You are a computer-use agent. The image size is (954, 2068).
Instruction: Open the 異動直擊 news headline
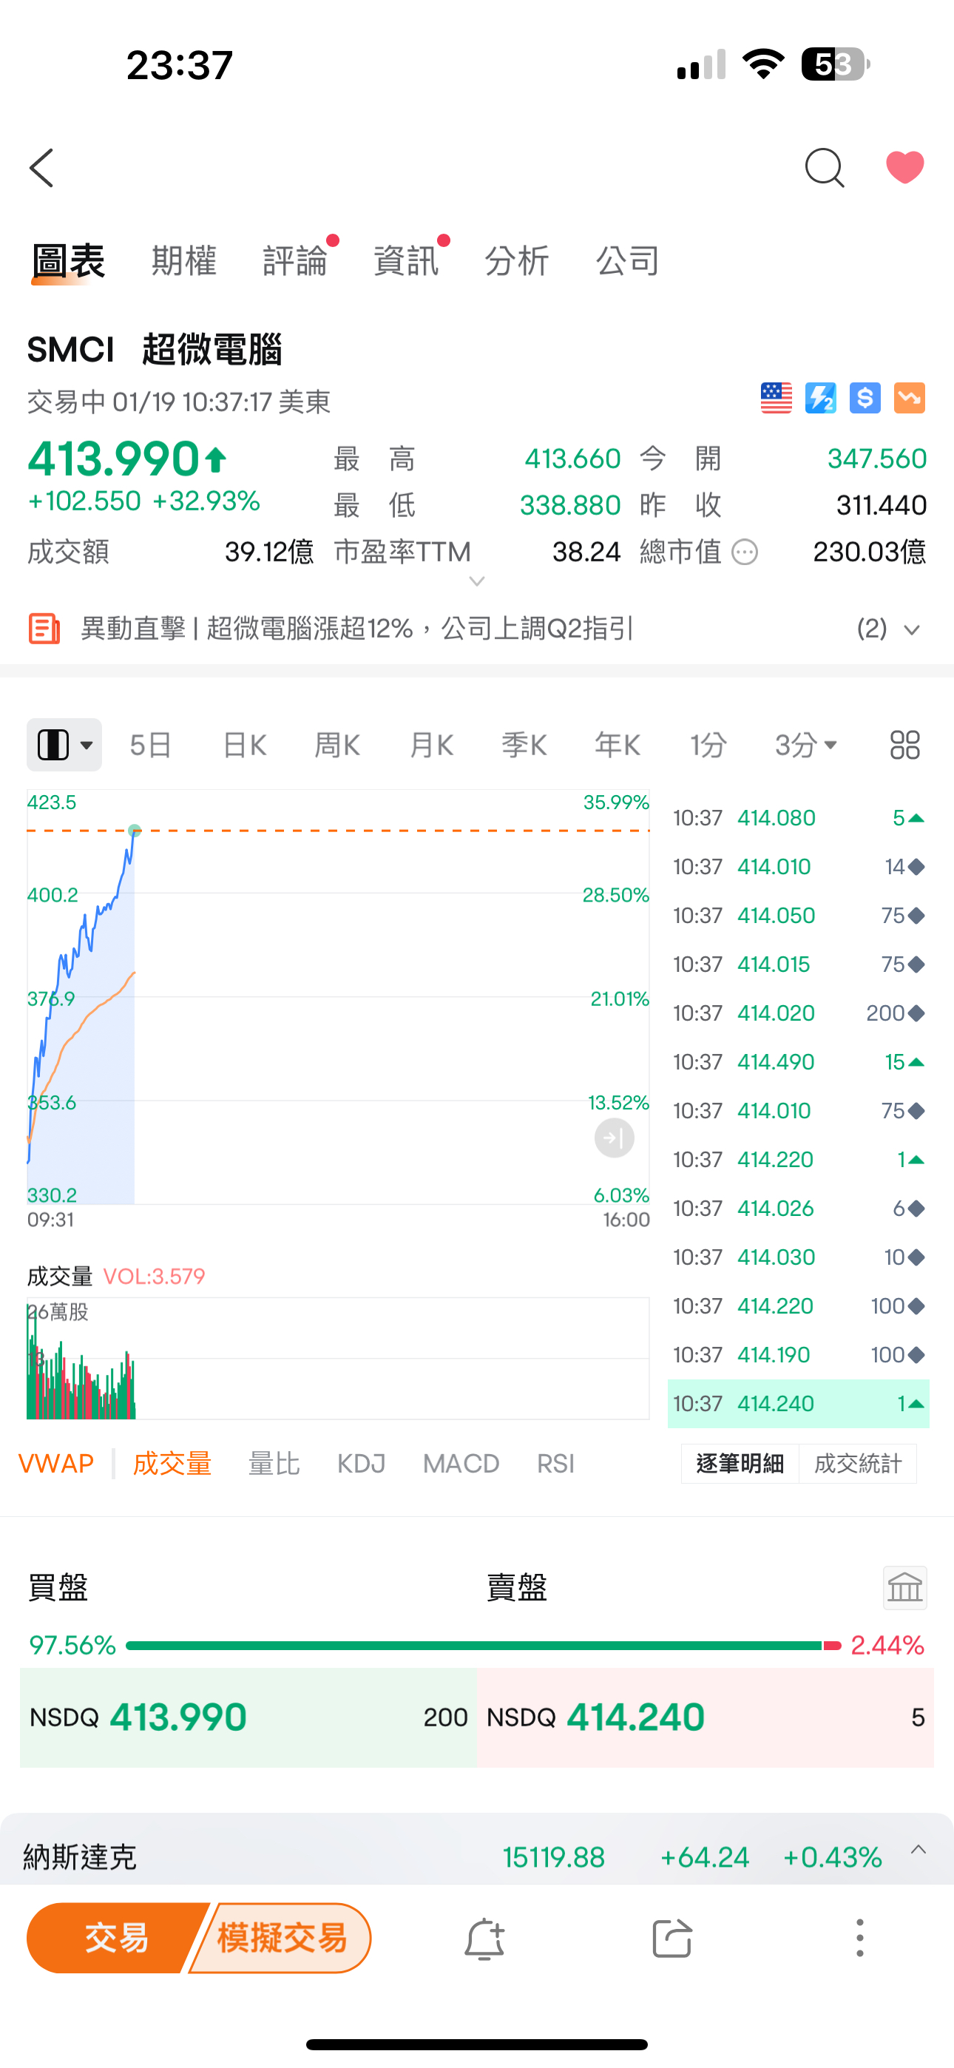click(357, 629)
